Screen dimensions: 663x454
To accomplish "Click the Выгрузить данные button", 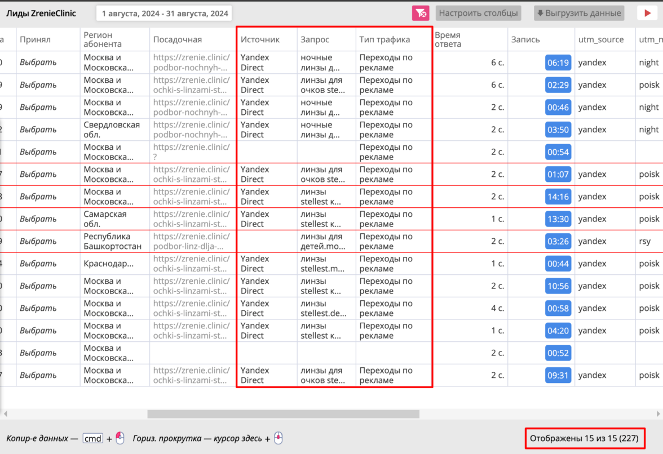I will [x=579, y=13].
